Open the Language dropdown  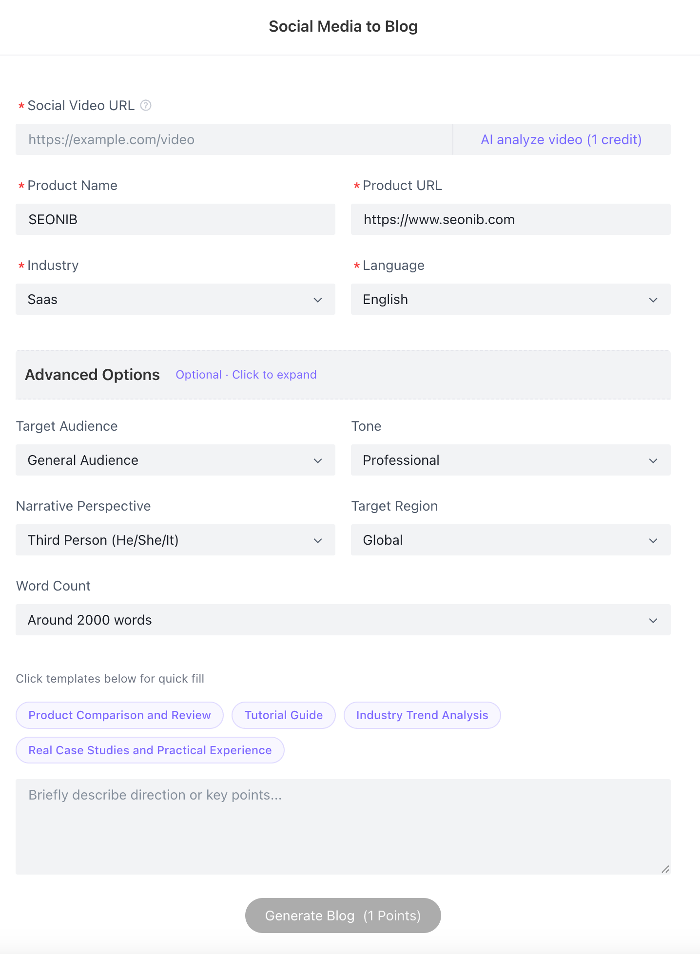(510, 300)
